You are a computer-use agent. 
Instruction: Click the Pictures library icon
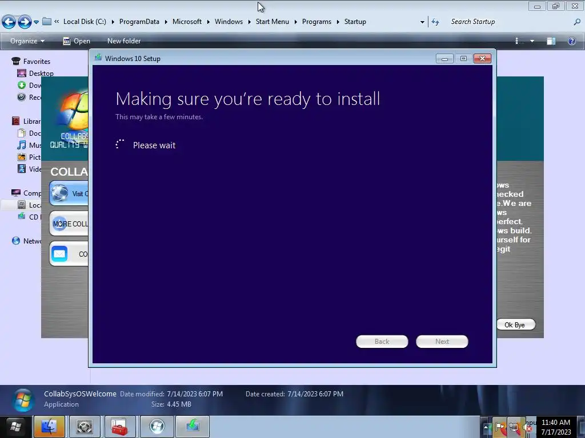pos(22,157)
